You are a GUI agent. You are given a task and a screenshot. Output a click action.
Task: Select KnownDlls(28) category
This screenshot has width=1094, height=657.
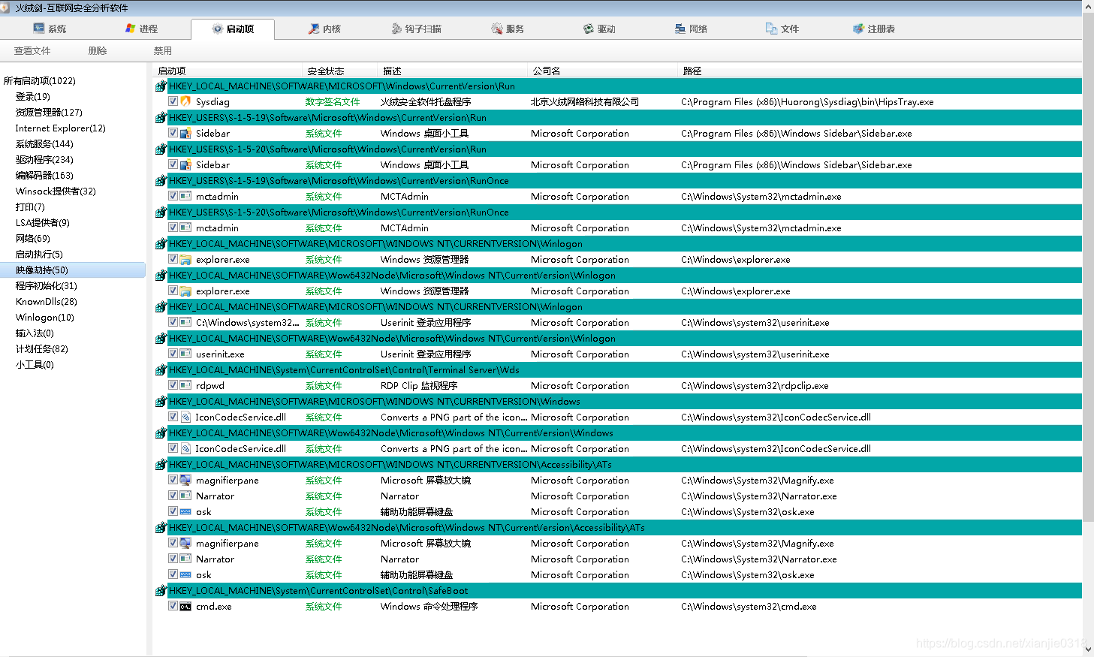(47, 302)
